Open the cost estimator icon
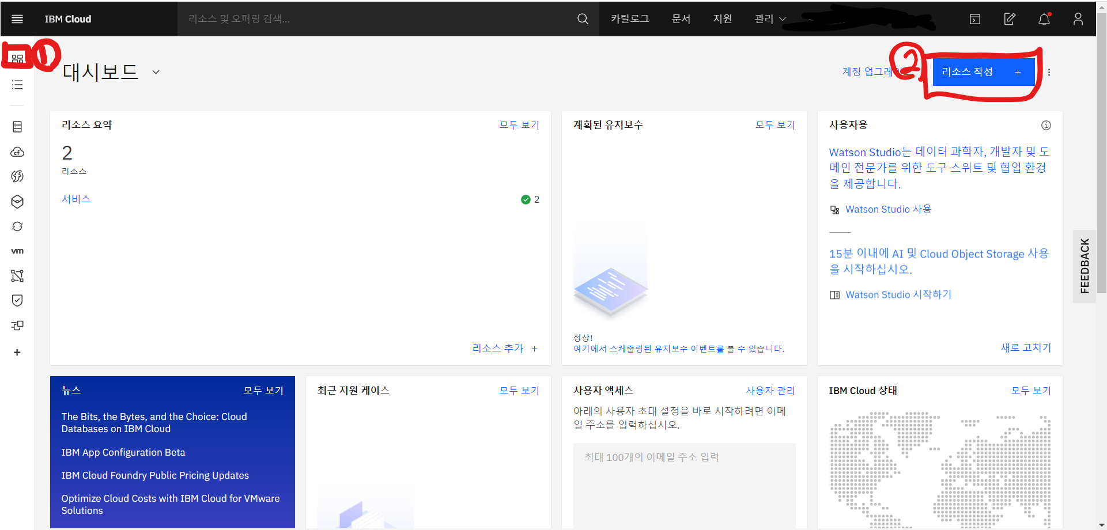Image resolution: width=1107 pixels, height=530 pixels. pyautogui.click(x=1010, y=19)
